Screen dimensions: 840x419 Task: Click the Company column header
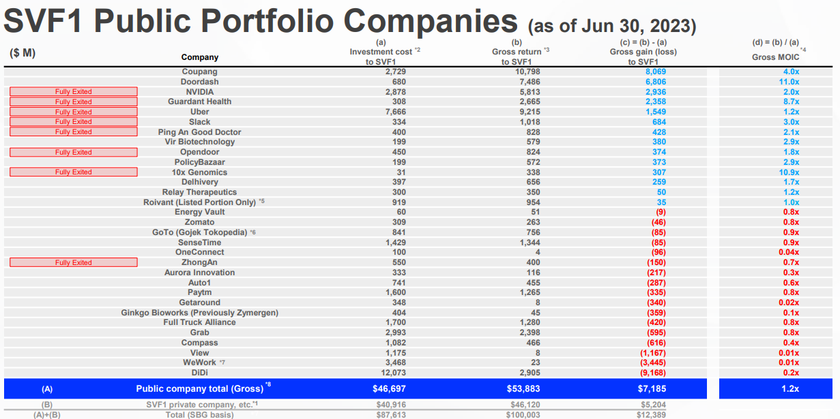pos(200,57)
